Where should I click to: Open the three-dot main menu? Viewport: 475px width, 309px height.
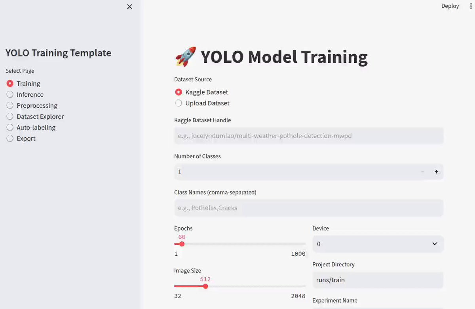(x=465, y=6)
